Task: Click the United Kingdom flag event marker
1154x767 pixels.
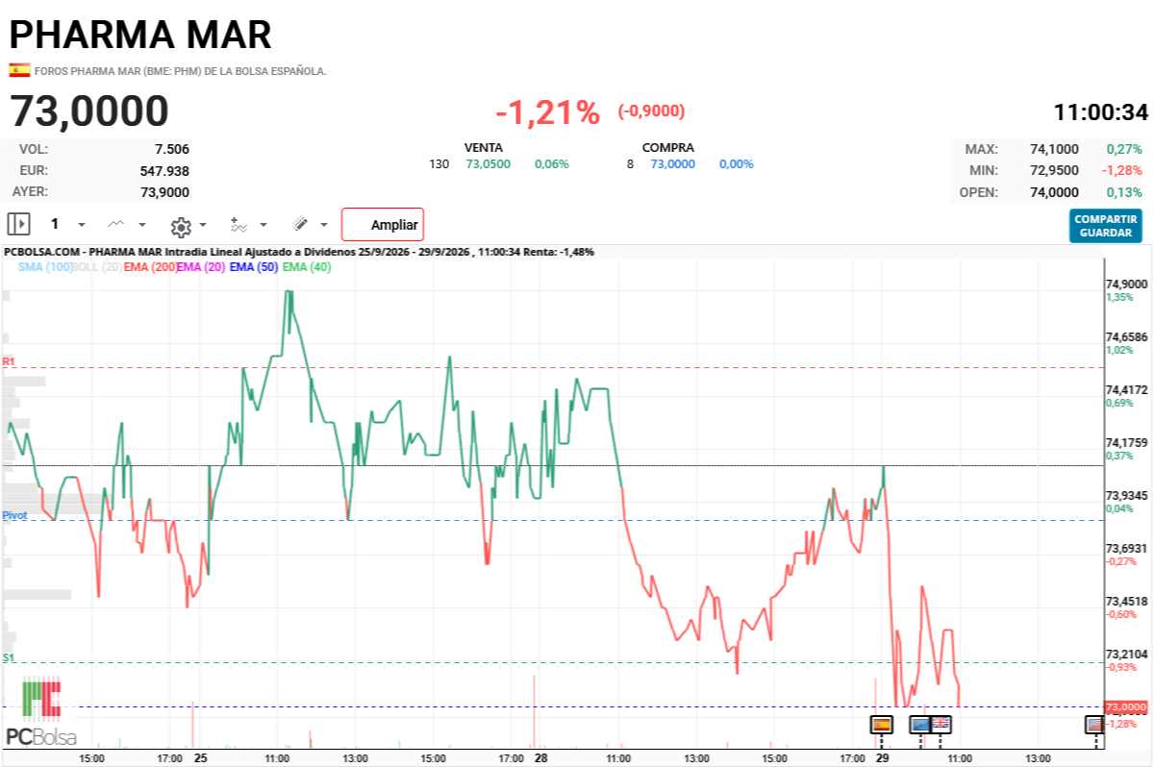Action: [940, 723]
